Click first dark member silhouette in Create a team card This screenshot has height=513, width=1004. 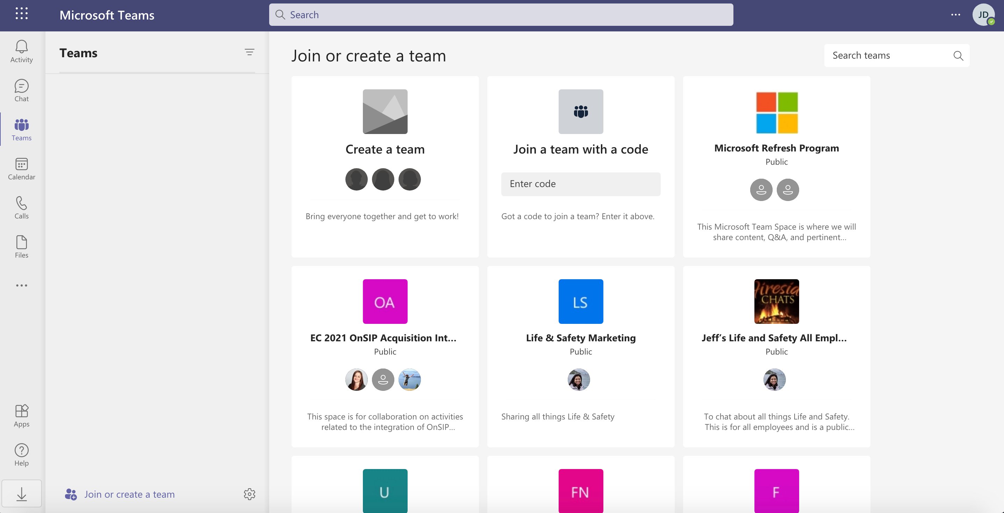coord(356,179)
